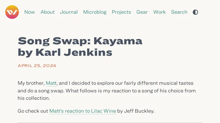The width and height of the screenshot is (220, 123).
Task: Open the Journal section
Action: (x=69, y=12)
